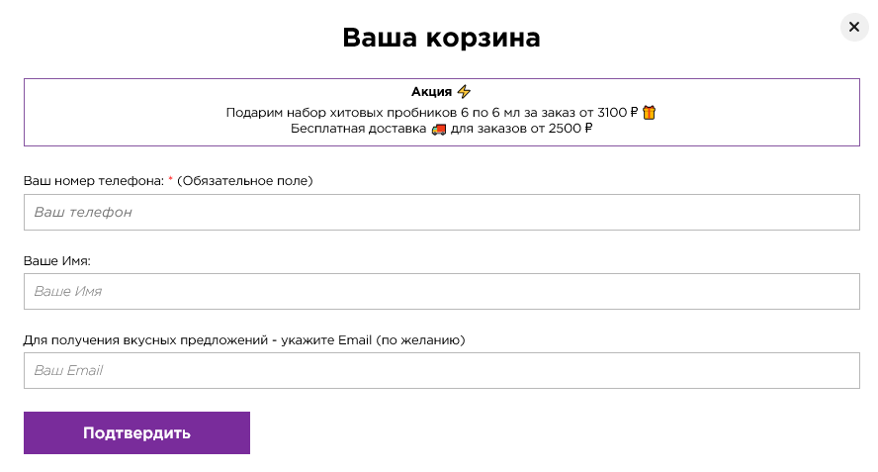Click the red required asterisk
Viewport: 878px width, 472px height.
pos(170,179)
